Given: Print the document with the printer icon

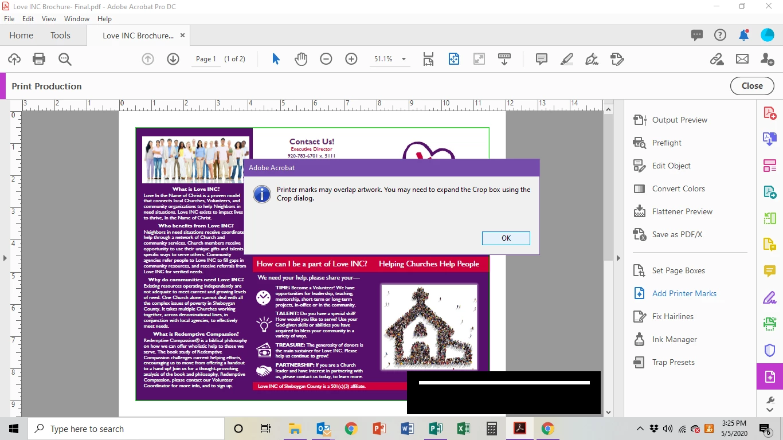Looking at the screenshot, I should coord(39,59).
